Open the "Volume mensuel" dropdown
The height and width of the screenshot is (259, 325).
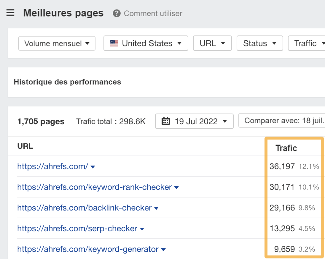pyautogui.click(x=56, y=43)
